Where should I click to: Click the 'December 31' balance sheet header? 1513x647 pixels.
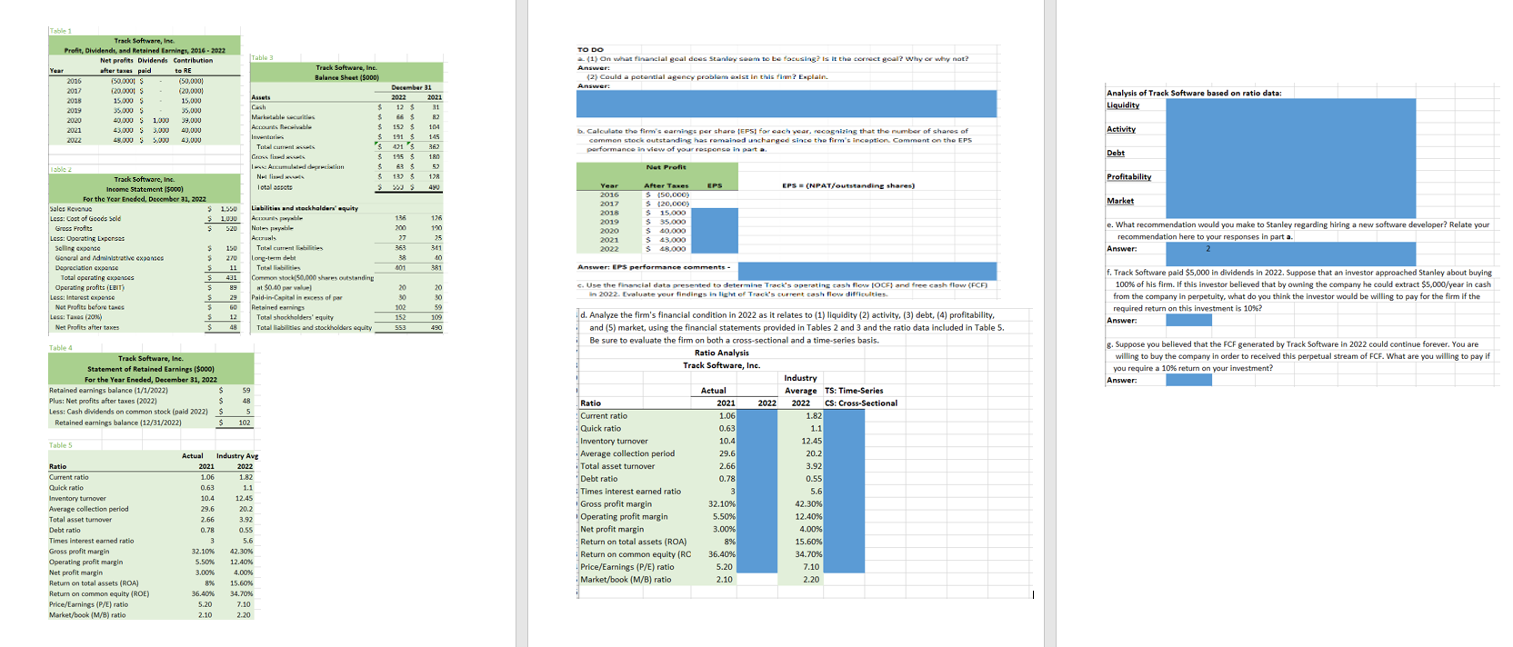point(411,87)
